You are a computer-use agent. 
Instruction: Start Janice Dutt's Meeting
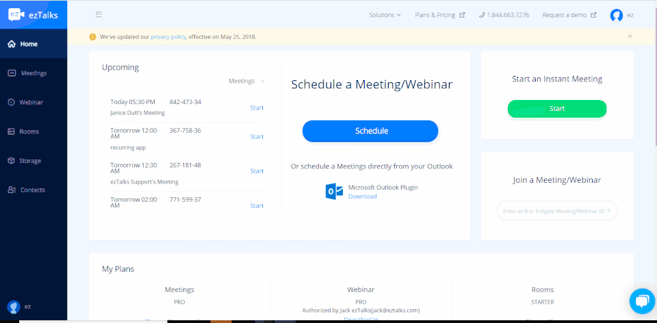257,107
